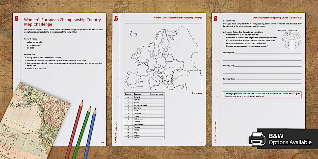Click the blank map title box
The height and width of the screenshot is (159, 318).
(163, 22)
